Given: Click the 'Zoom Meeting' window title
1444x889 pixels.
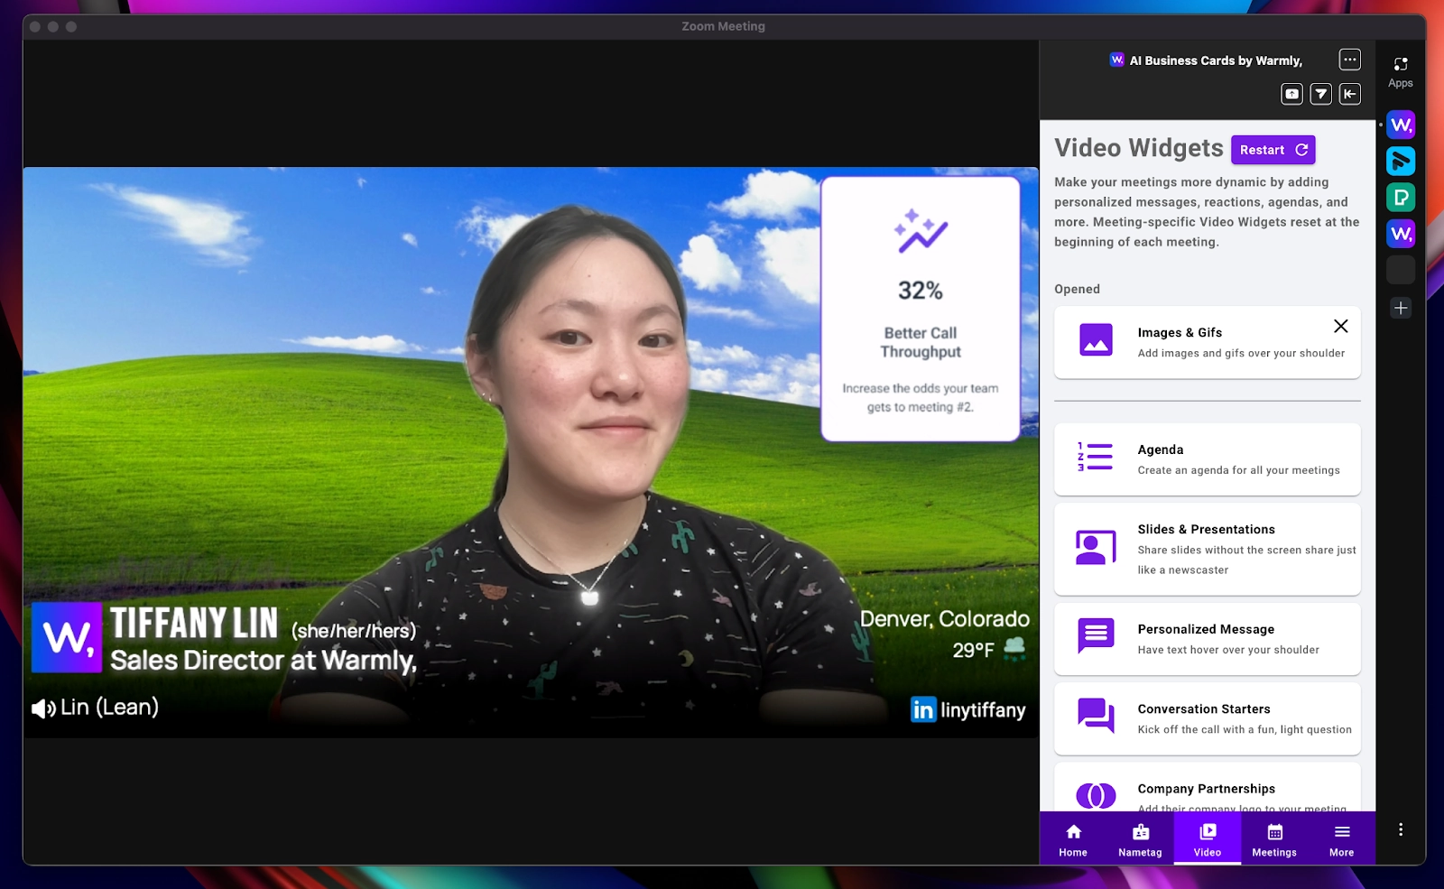Looking at the screenshot, I should (x=723, y=26).
